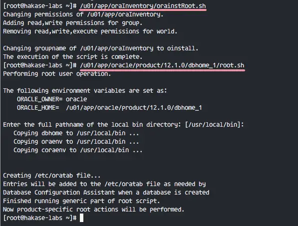The image size is (298, 226).
Task: Click the 'Copying oraenv to /usr/local/bin' line
Action: point(76,142)
